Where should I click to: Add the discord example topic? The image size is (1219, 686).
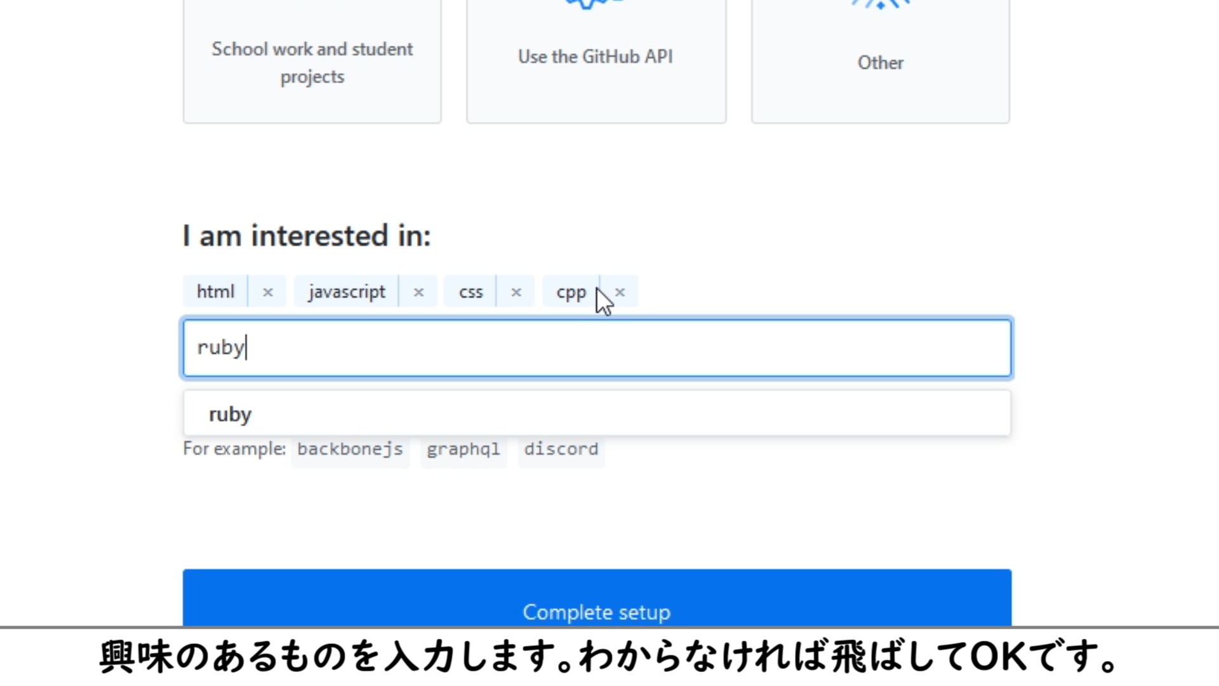pos(561,449)
